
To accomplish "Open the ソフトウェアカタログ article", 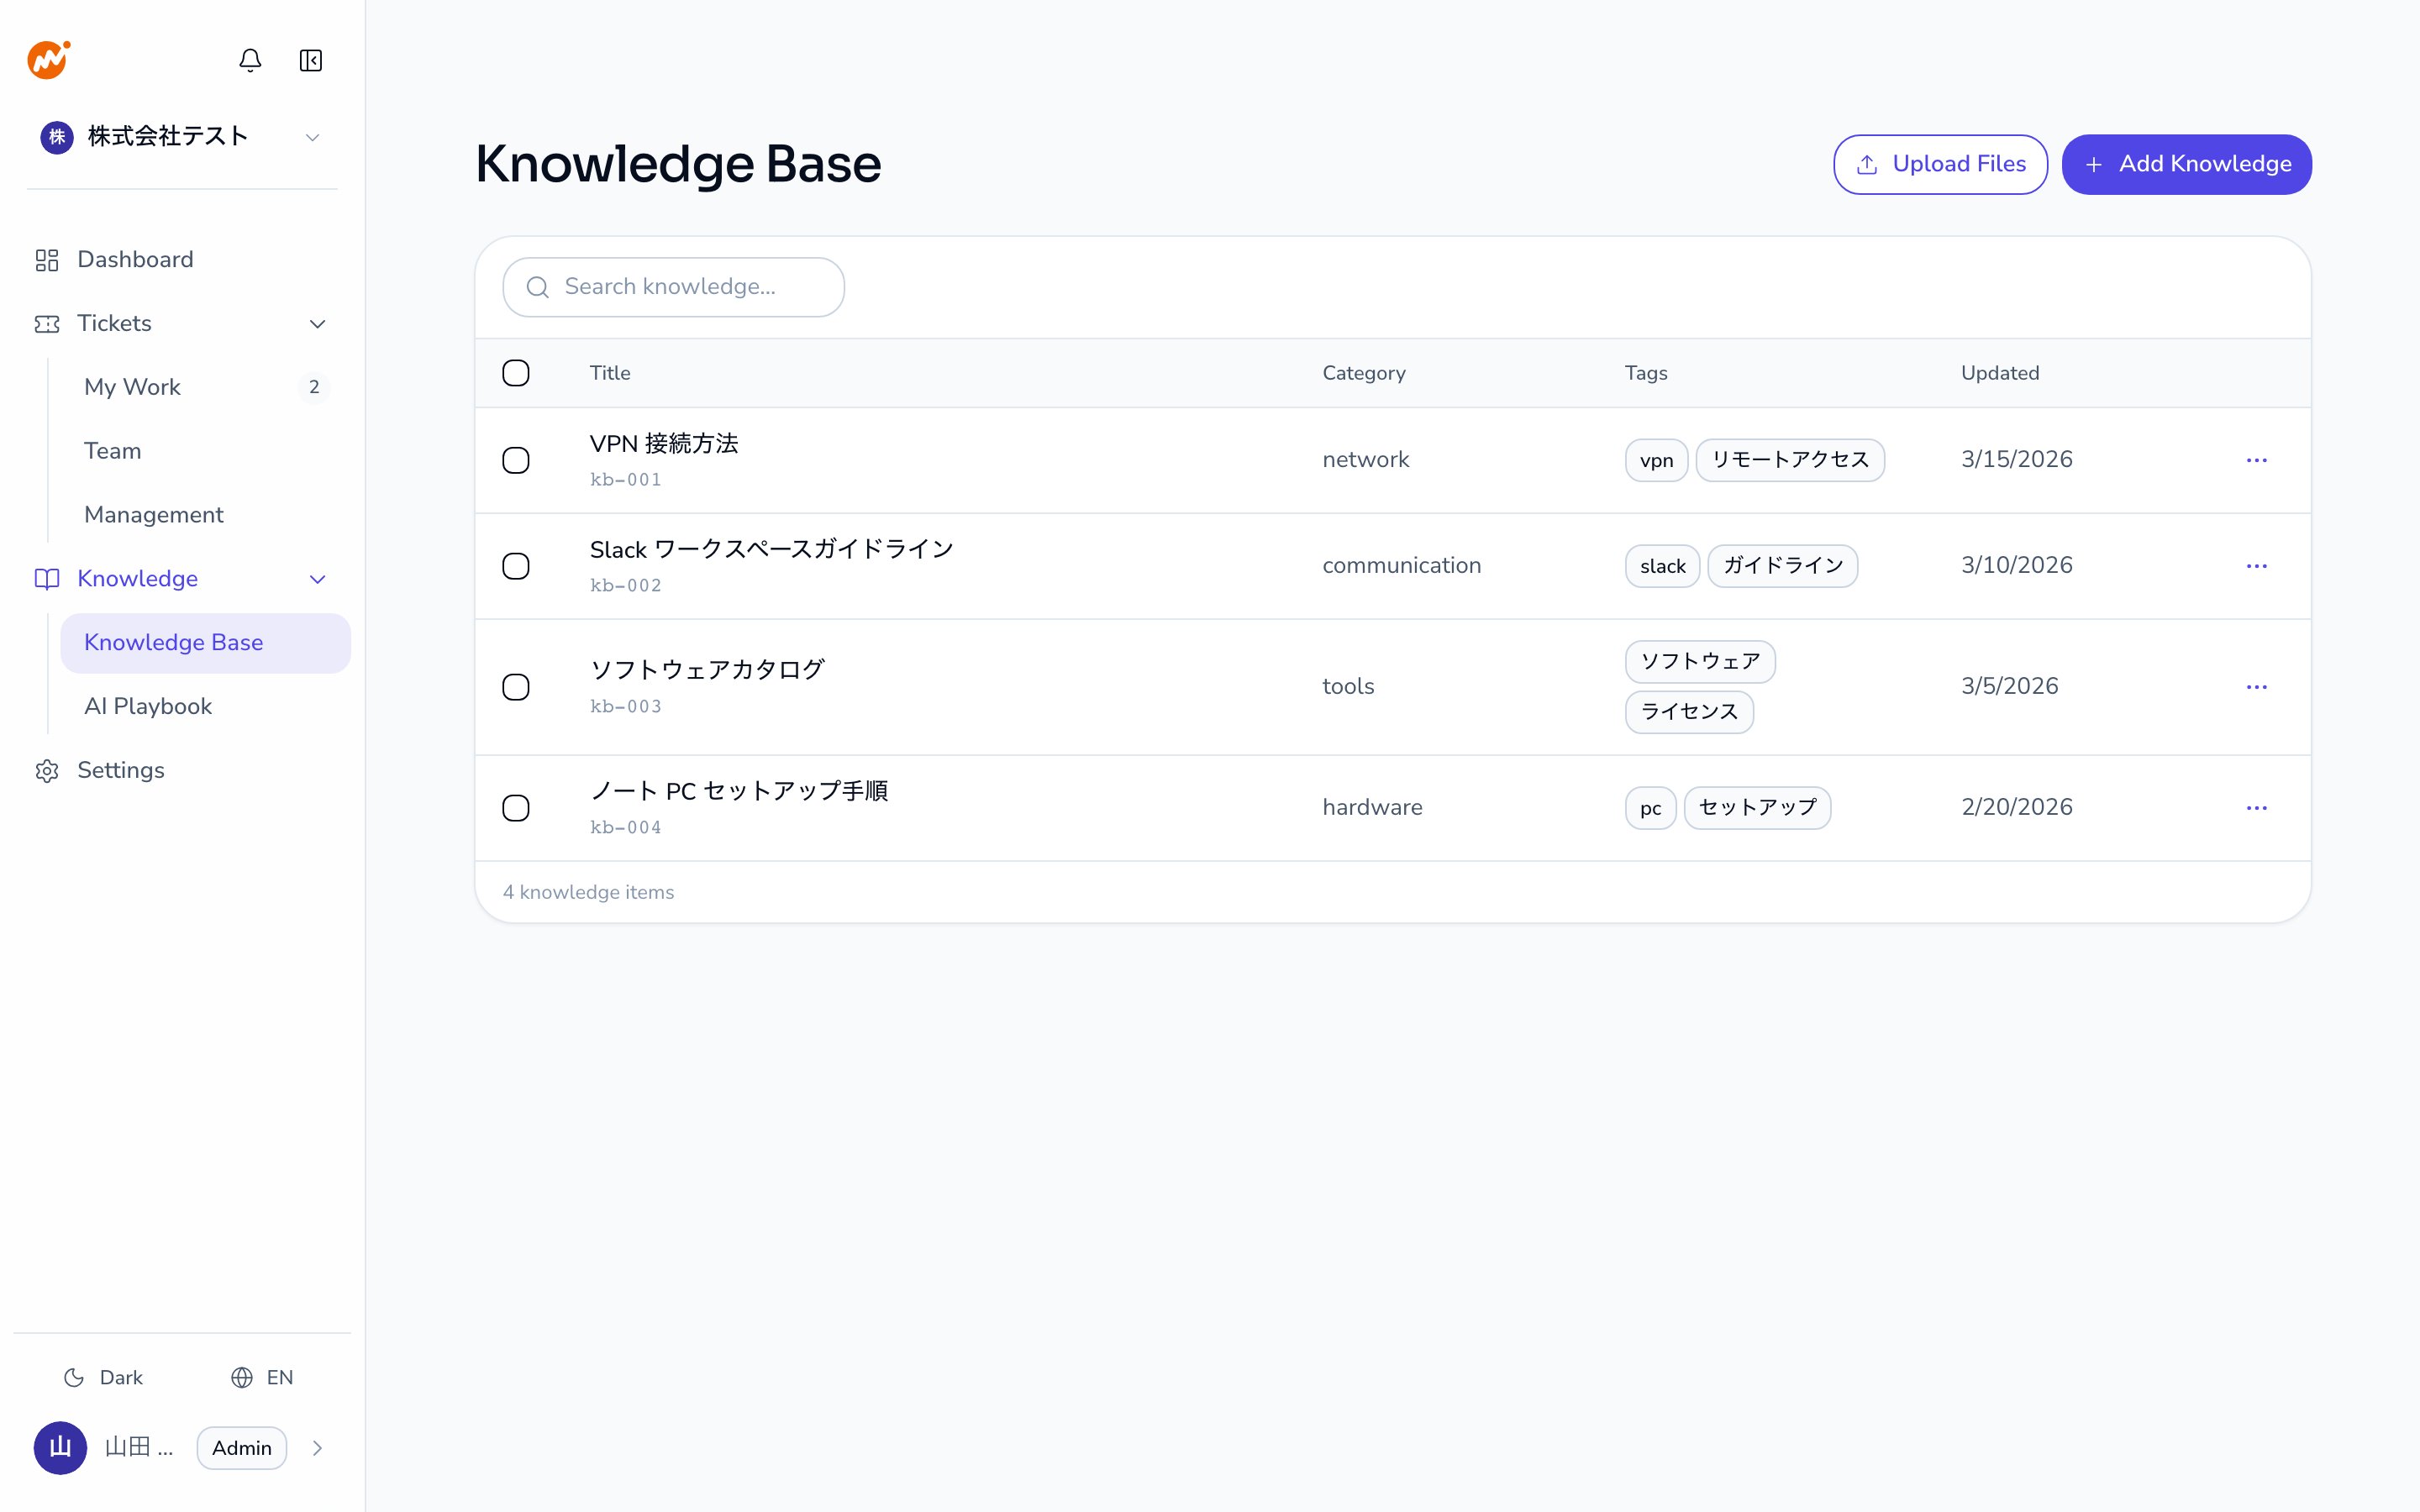I will click(707, 670).
